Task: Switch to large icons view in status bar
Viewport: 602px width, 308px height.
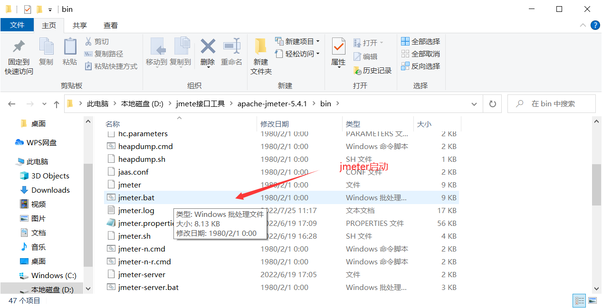Action: [592, 300]
